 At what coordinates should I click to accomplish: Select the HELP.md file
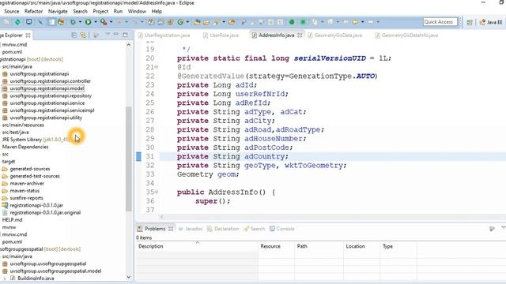(13, 220)
